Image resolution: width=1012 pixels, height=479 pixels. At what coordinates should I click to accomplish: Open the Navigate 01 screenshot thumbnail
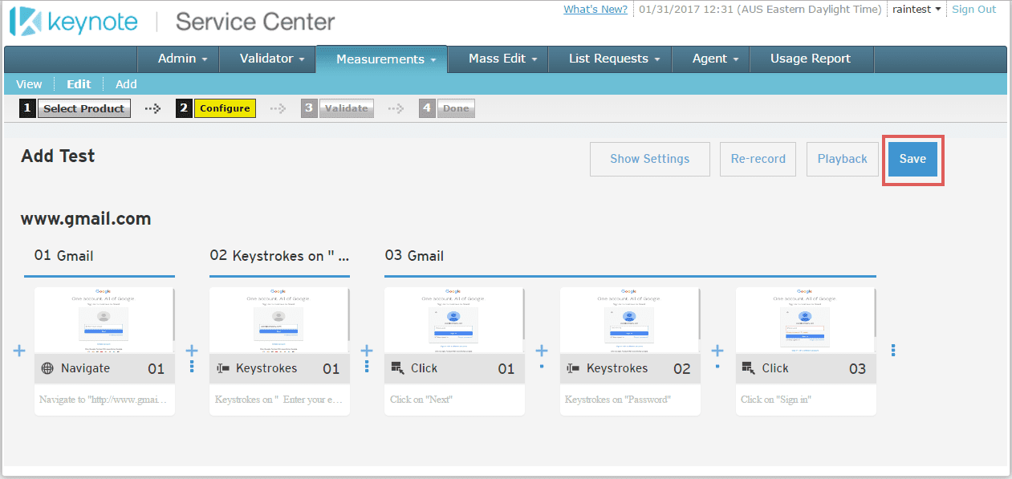(104, 320)
